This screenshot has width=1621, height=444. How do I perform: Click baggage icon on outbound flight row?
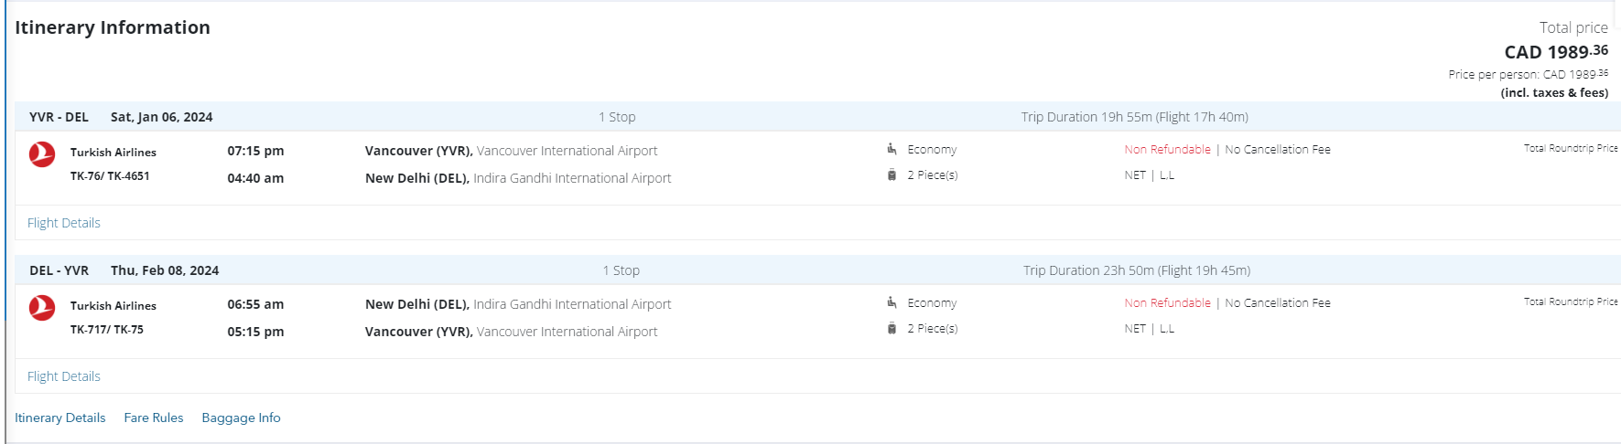(892, 174)
